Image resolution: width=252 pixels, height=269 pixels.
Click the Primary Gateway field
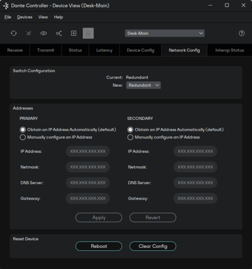point(88,198)
